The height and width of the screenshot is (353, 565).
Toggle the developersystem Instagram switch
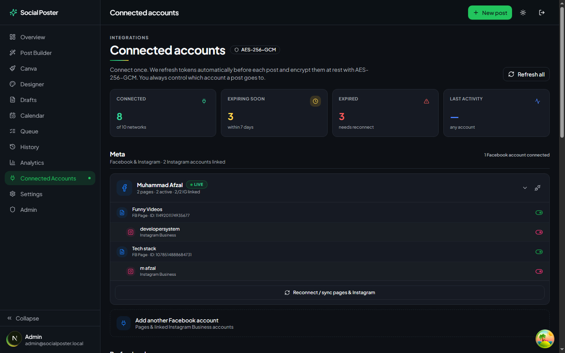click(x=539, y=232)
